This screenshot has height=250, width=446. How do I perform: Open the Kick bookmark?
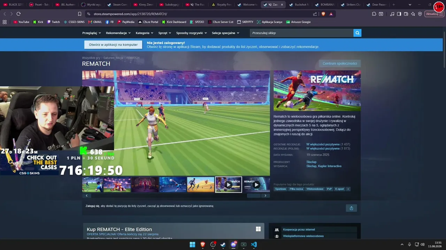[x=38, y=22]
